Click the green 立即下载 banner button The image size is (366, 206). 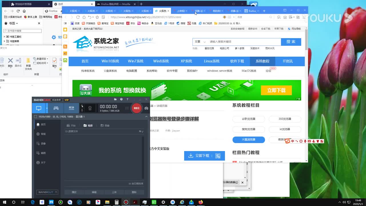pyautogui.click(x=276, y=90)
